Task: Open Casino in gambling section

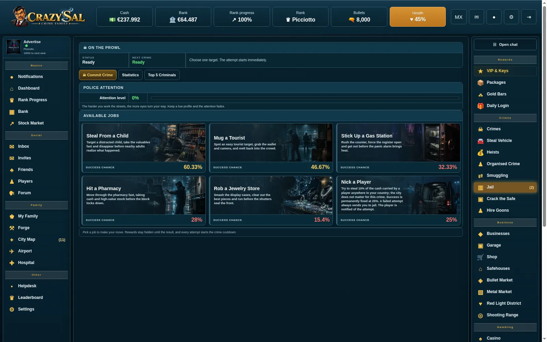Action: [x=505, y=338]
